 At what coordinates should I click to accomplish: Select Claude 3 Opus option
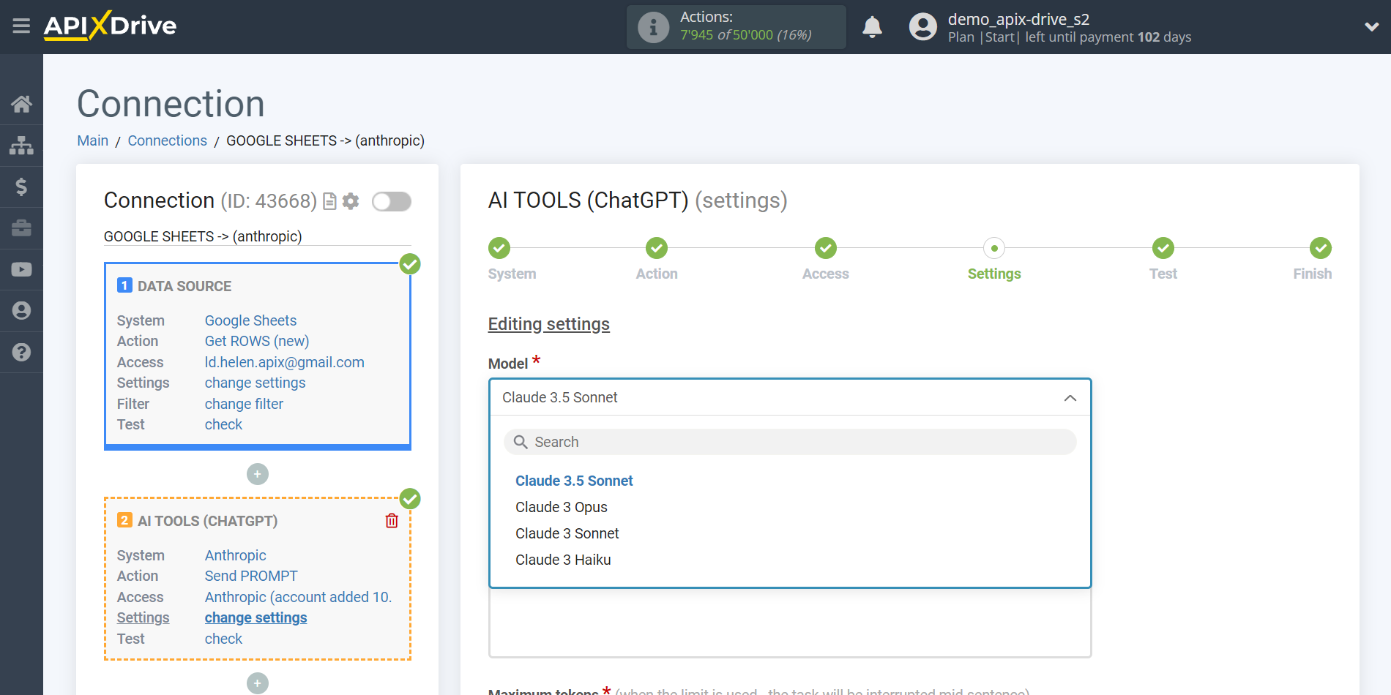click(562, 507)
